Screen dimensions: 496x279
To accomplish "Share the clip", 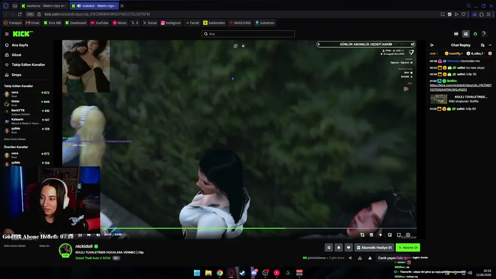I will pos(350,258).
